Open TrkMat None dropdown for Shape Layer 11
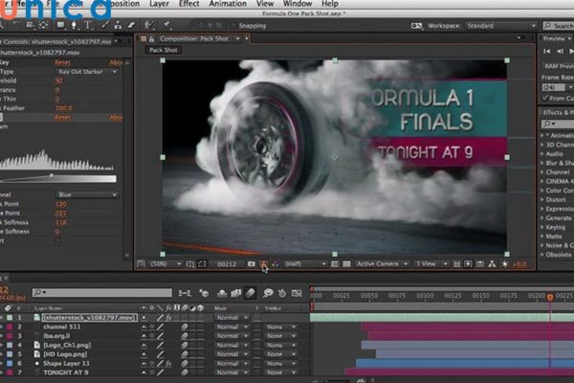 click(x=280, y=363)
